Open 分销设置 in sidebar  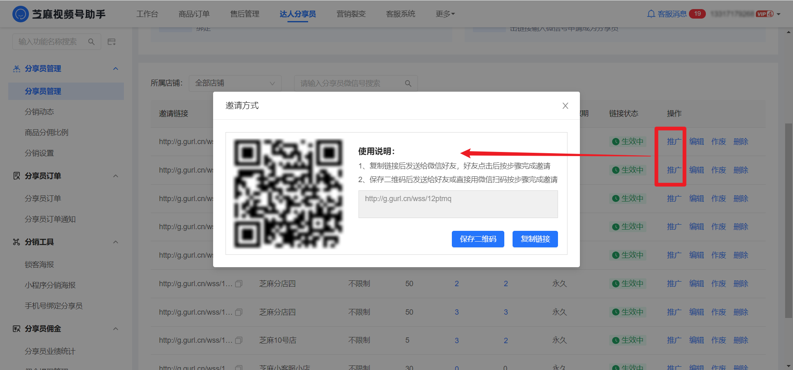pos(39,153)
